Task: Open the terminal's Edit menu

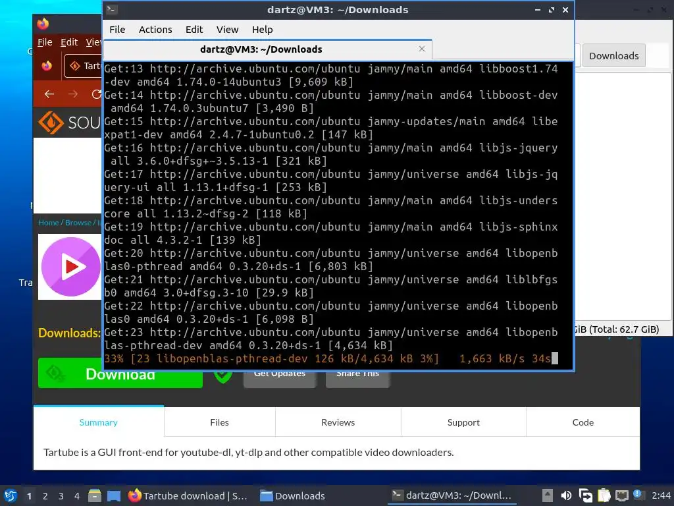Action: (194, 30)
